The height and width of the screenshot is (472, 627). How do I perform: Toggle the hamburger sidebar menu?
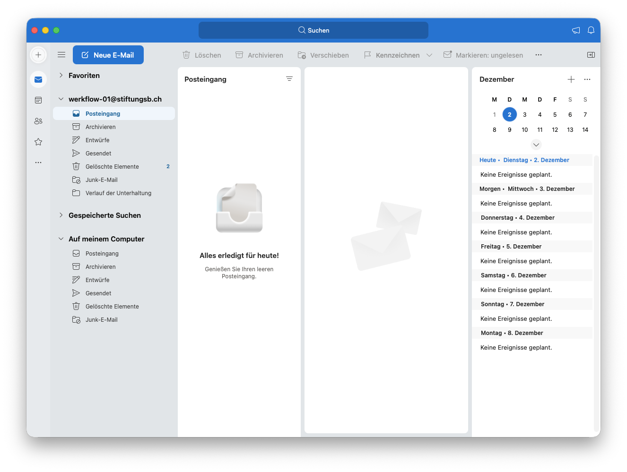click(x=61, y=55)
